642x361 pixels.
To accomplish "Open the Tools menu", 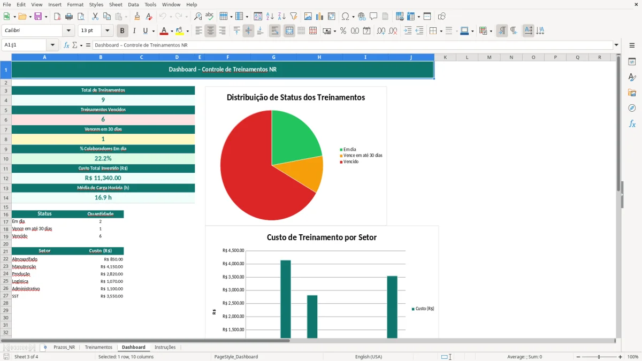I will (x=150, y=4).
